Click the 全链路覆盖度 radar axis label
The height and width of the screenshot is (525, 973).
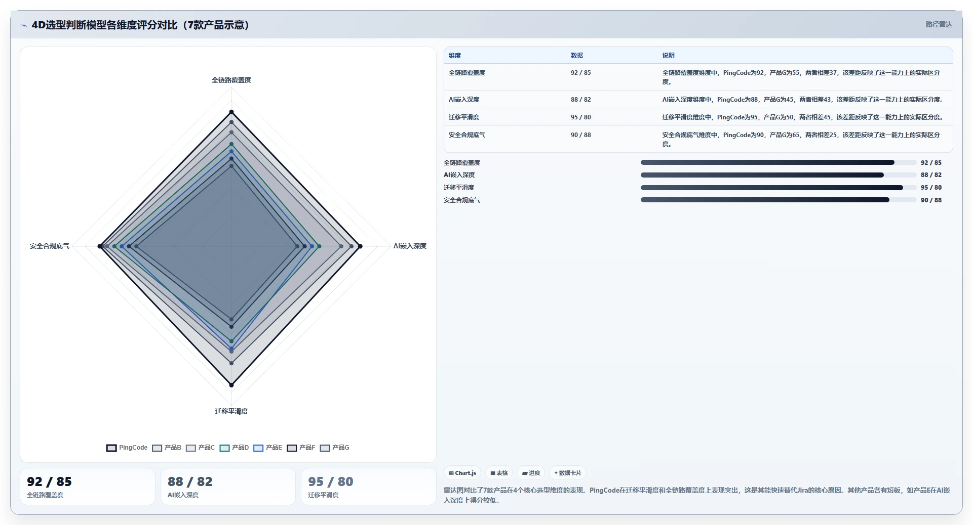pyautogui.click(x=231, y=80)
